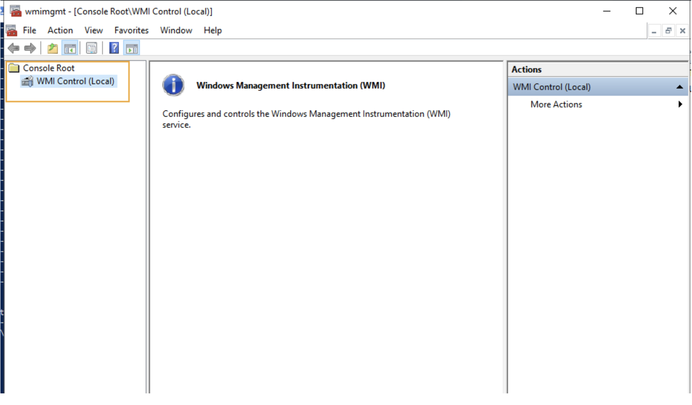Collapse the WMI Control (Local) actions section

coord(680,87)
